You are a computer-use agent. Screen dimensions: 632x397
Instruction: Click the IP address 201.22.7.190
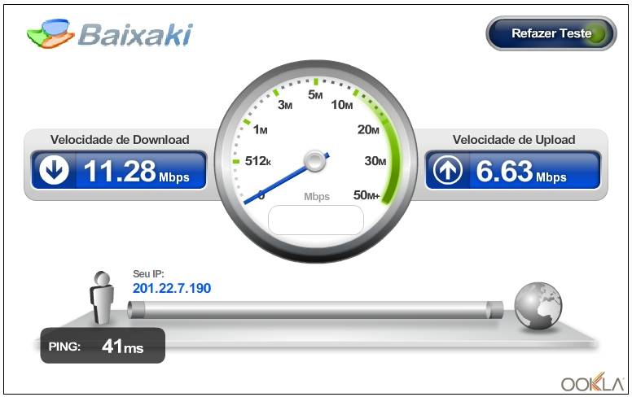tap(172, 288)
